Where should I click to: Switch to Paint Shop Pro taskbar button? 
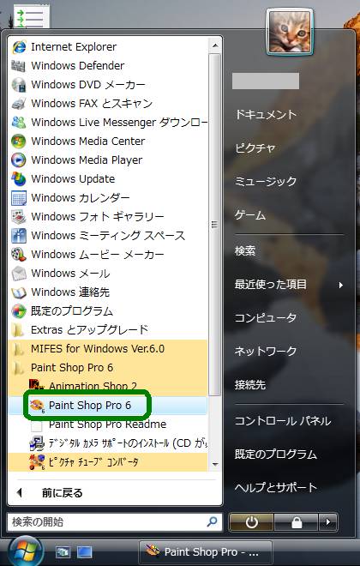pos(205,552)
